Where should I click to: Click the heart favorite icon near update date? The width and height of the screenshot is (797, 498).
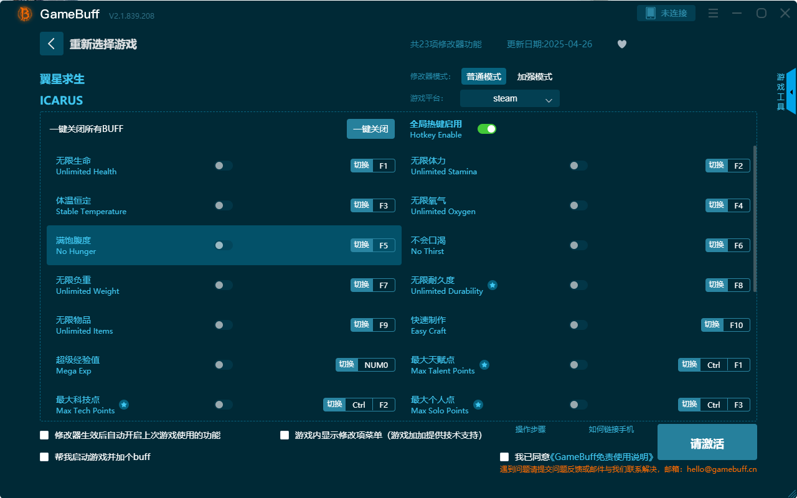[x=621, y=44]
